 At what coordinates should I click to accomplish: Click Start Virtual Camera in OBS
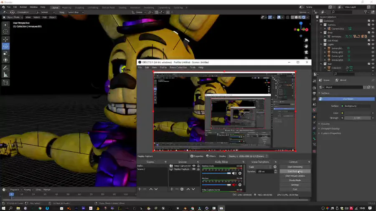pyautogui.click(x=295, y=176)
